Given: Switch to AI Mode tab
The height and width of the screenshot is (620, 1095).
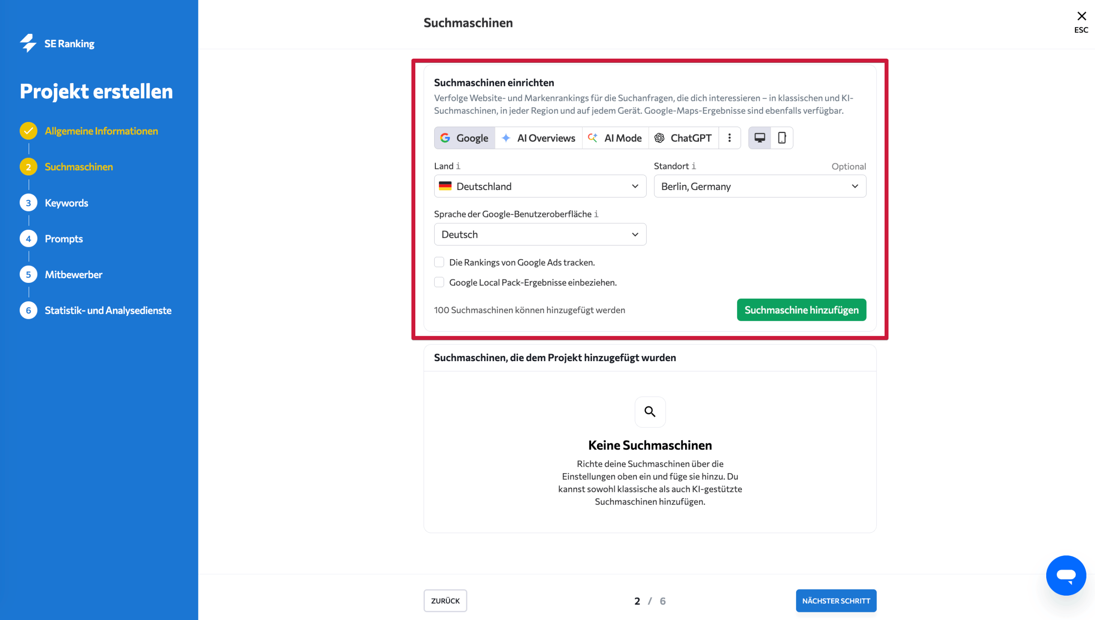Looking at the screenshot, I should coord(615,138).
